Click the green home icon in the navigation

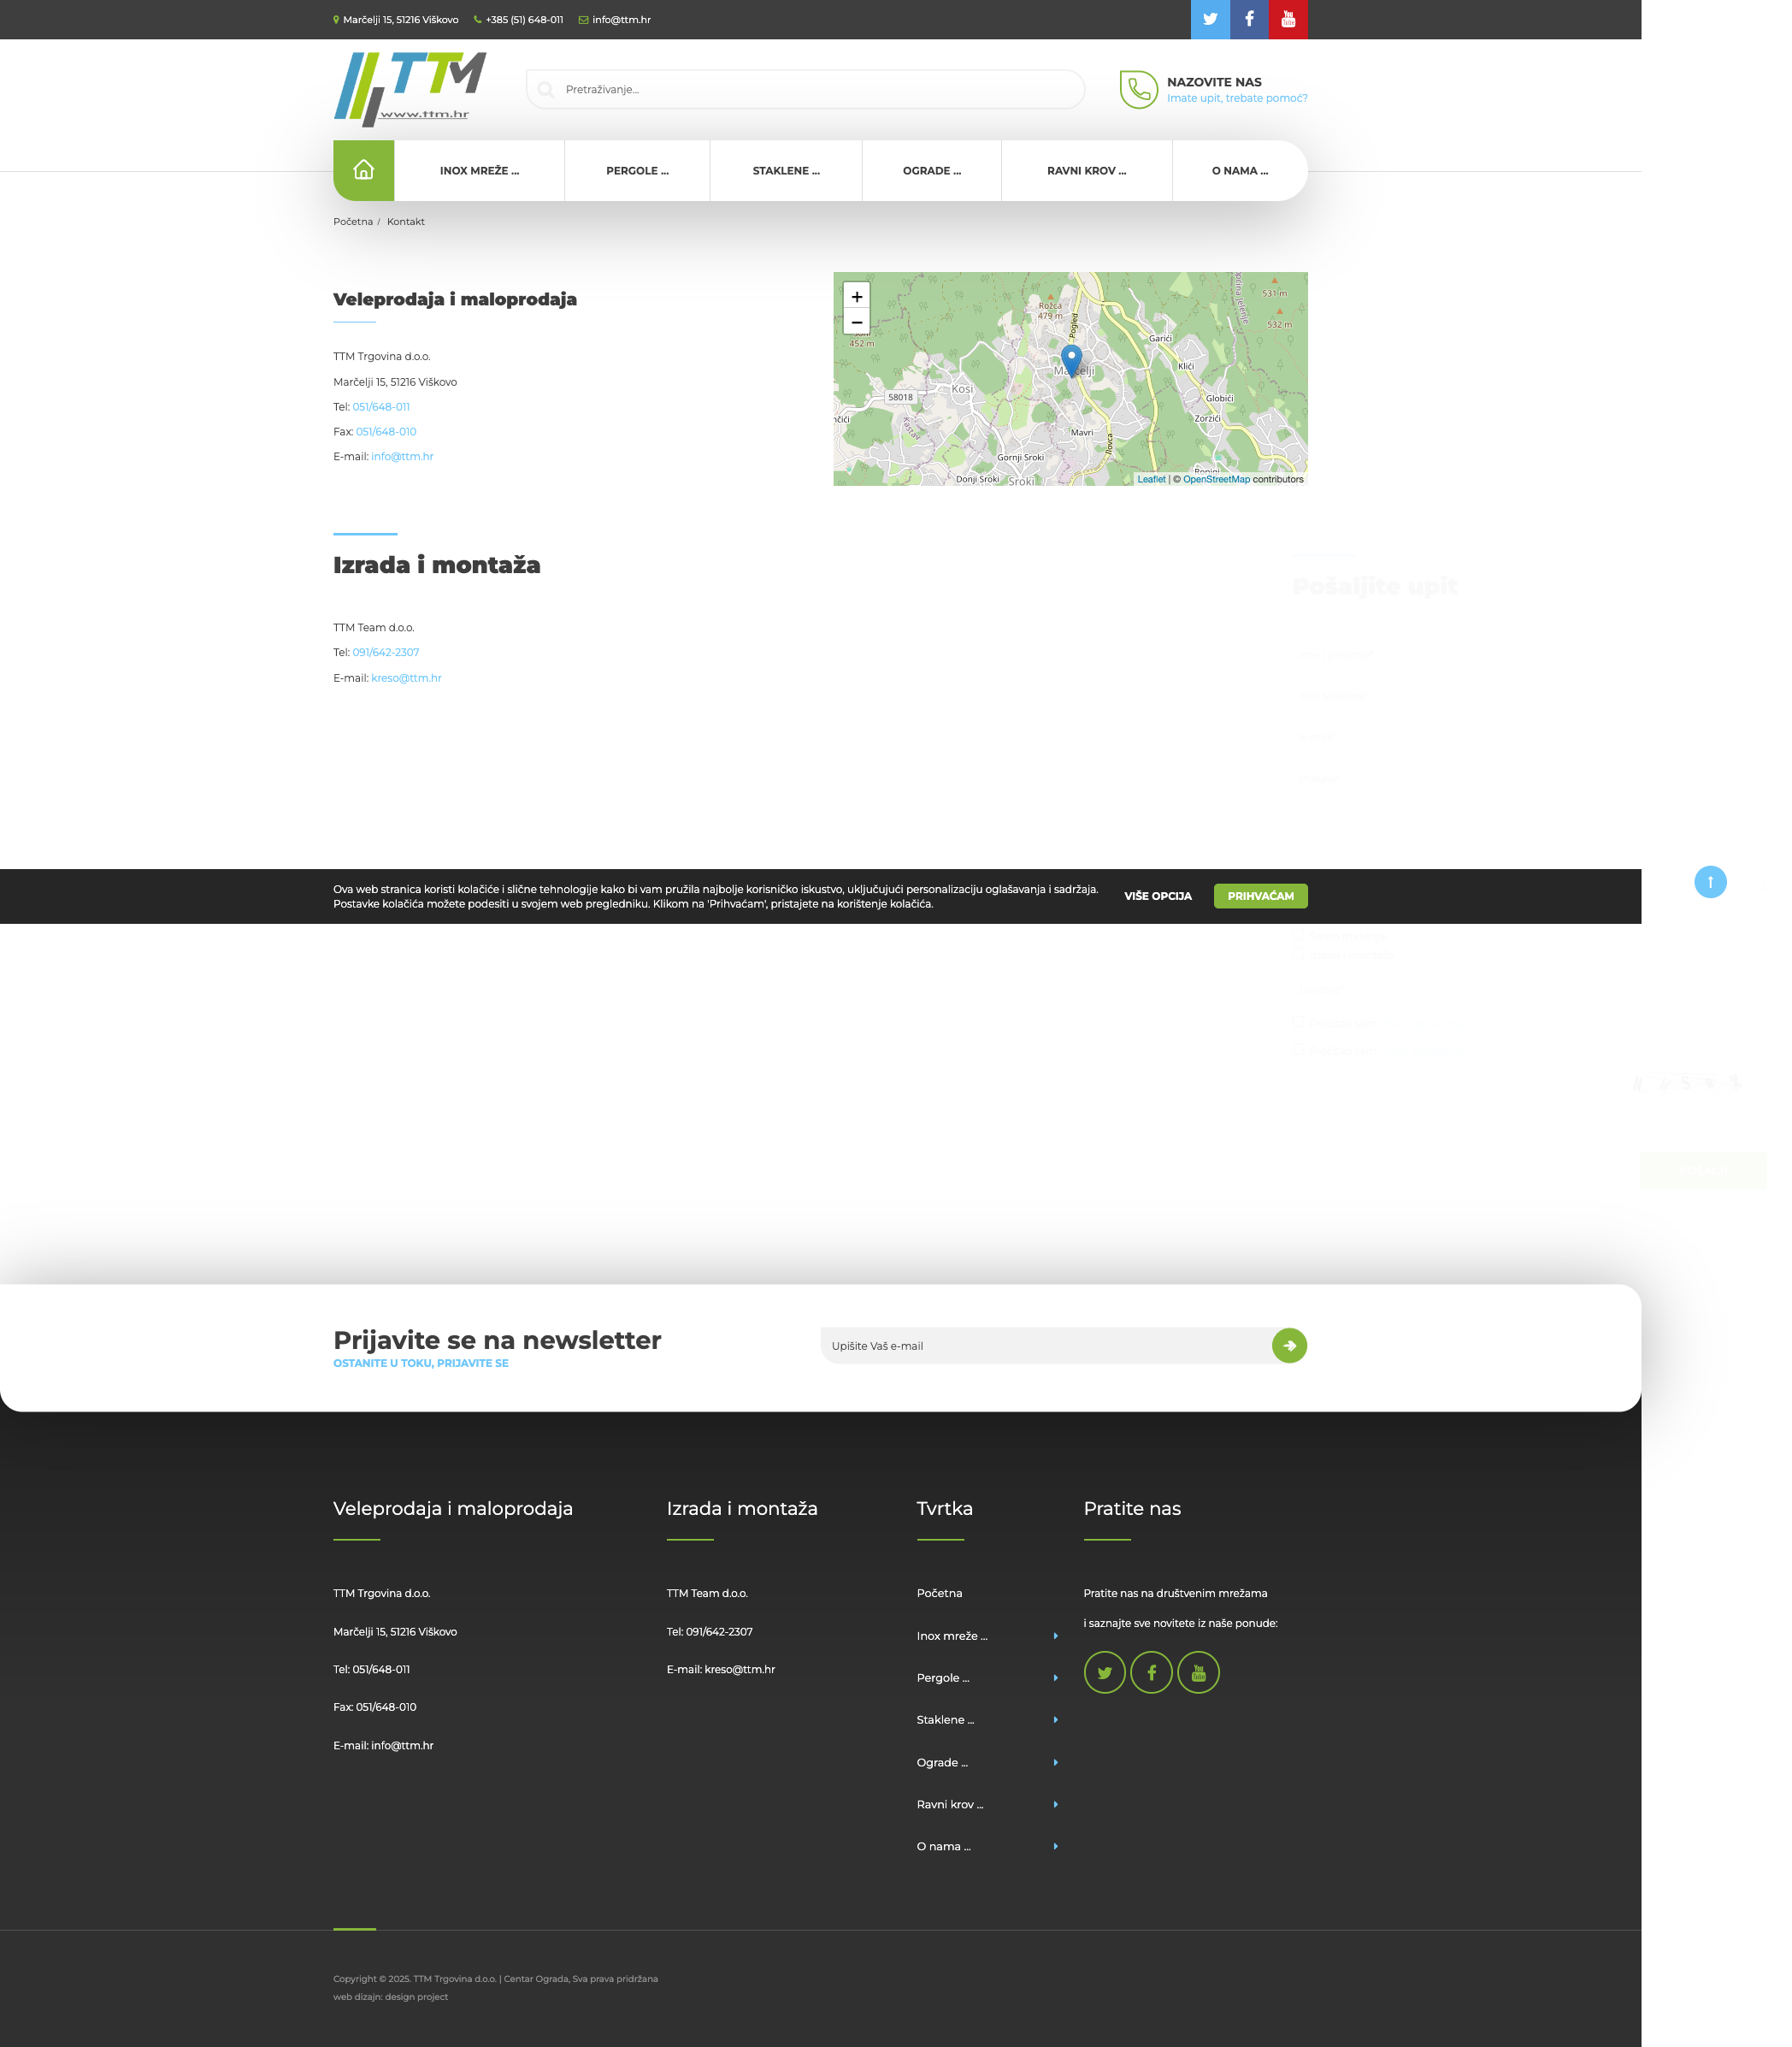363,170
